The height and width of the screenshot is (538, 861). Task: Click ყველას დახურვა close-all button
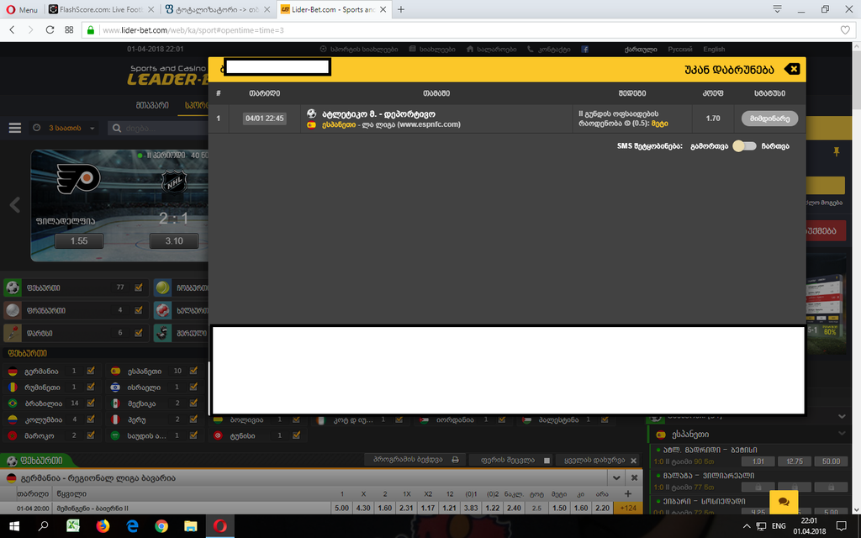pyautogui.click(x=600, y=460)
